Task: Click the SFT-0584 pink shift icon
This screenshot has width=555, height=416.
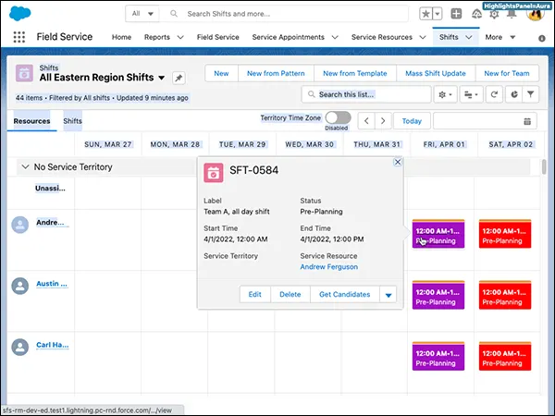Action: [214, 173]
